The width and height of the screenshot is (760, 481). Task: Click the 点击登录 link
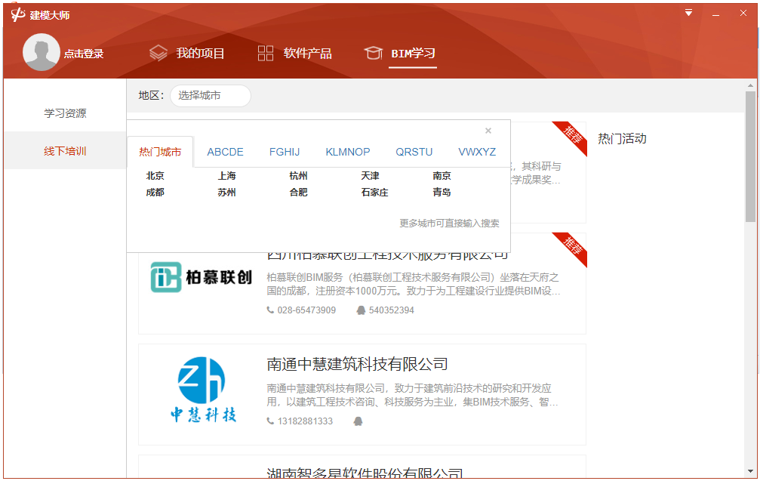[x=84, y=54]
